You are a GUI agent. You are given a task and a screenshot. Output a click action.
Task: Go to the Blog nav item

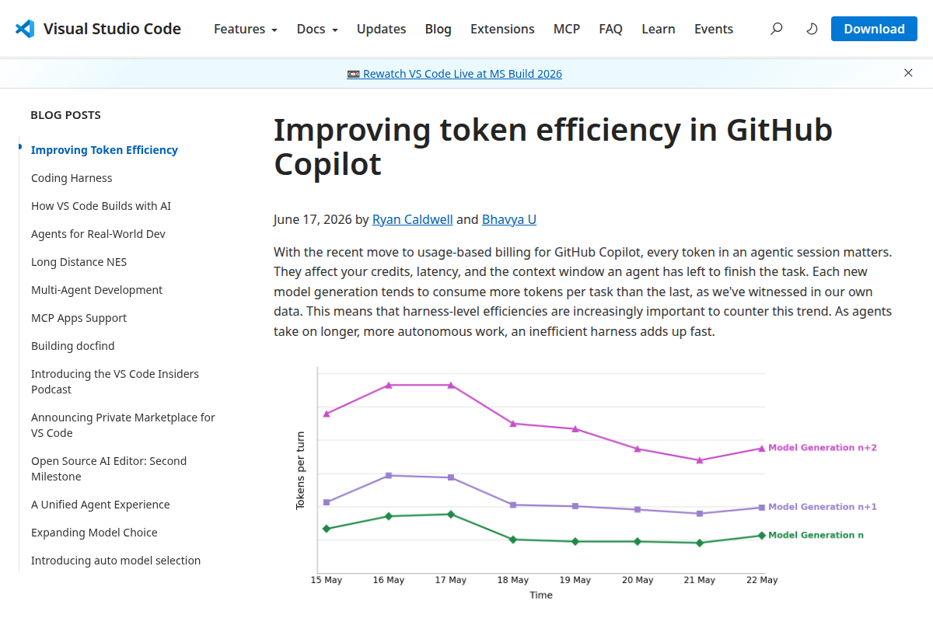click(x=439, y=29)
